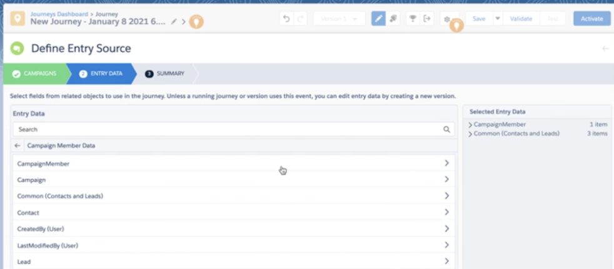Open the goal trophy icon
The width and height of the screenshot is (614, 269).
coord(413,18)
